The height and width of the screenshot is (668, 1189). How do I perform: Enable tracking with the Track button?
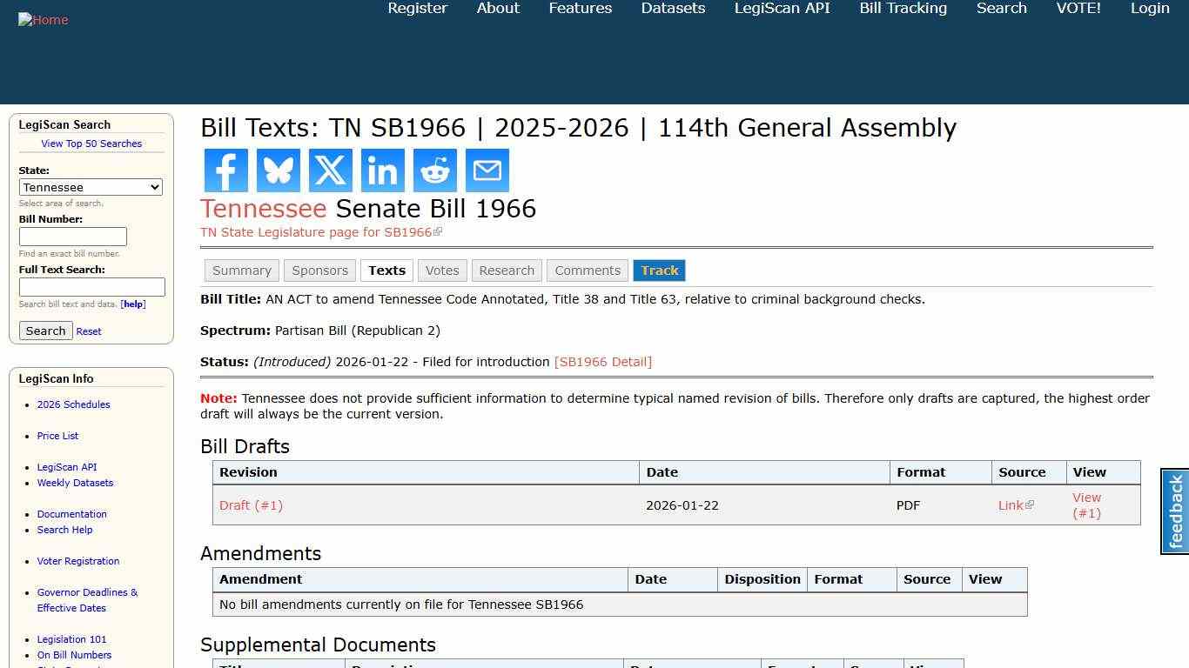click(x=659, y=271)
